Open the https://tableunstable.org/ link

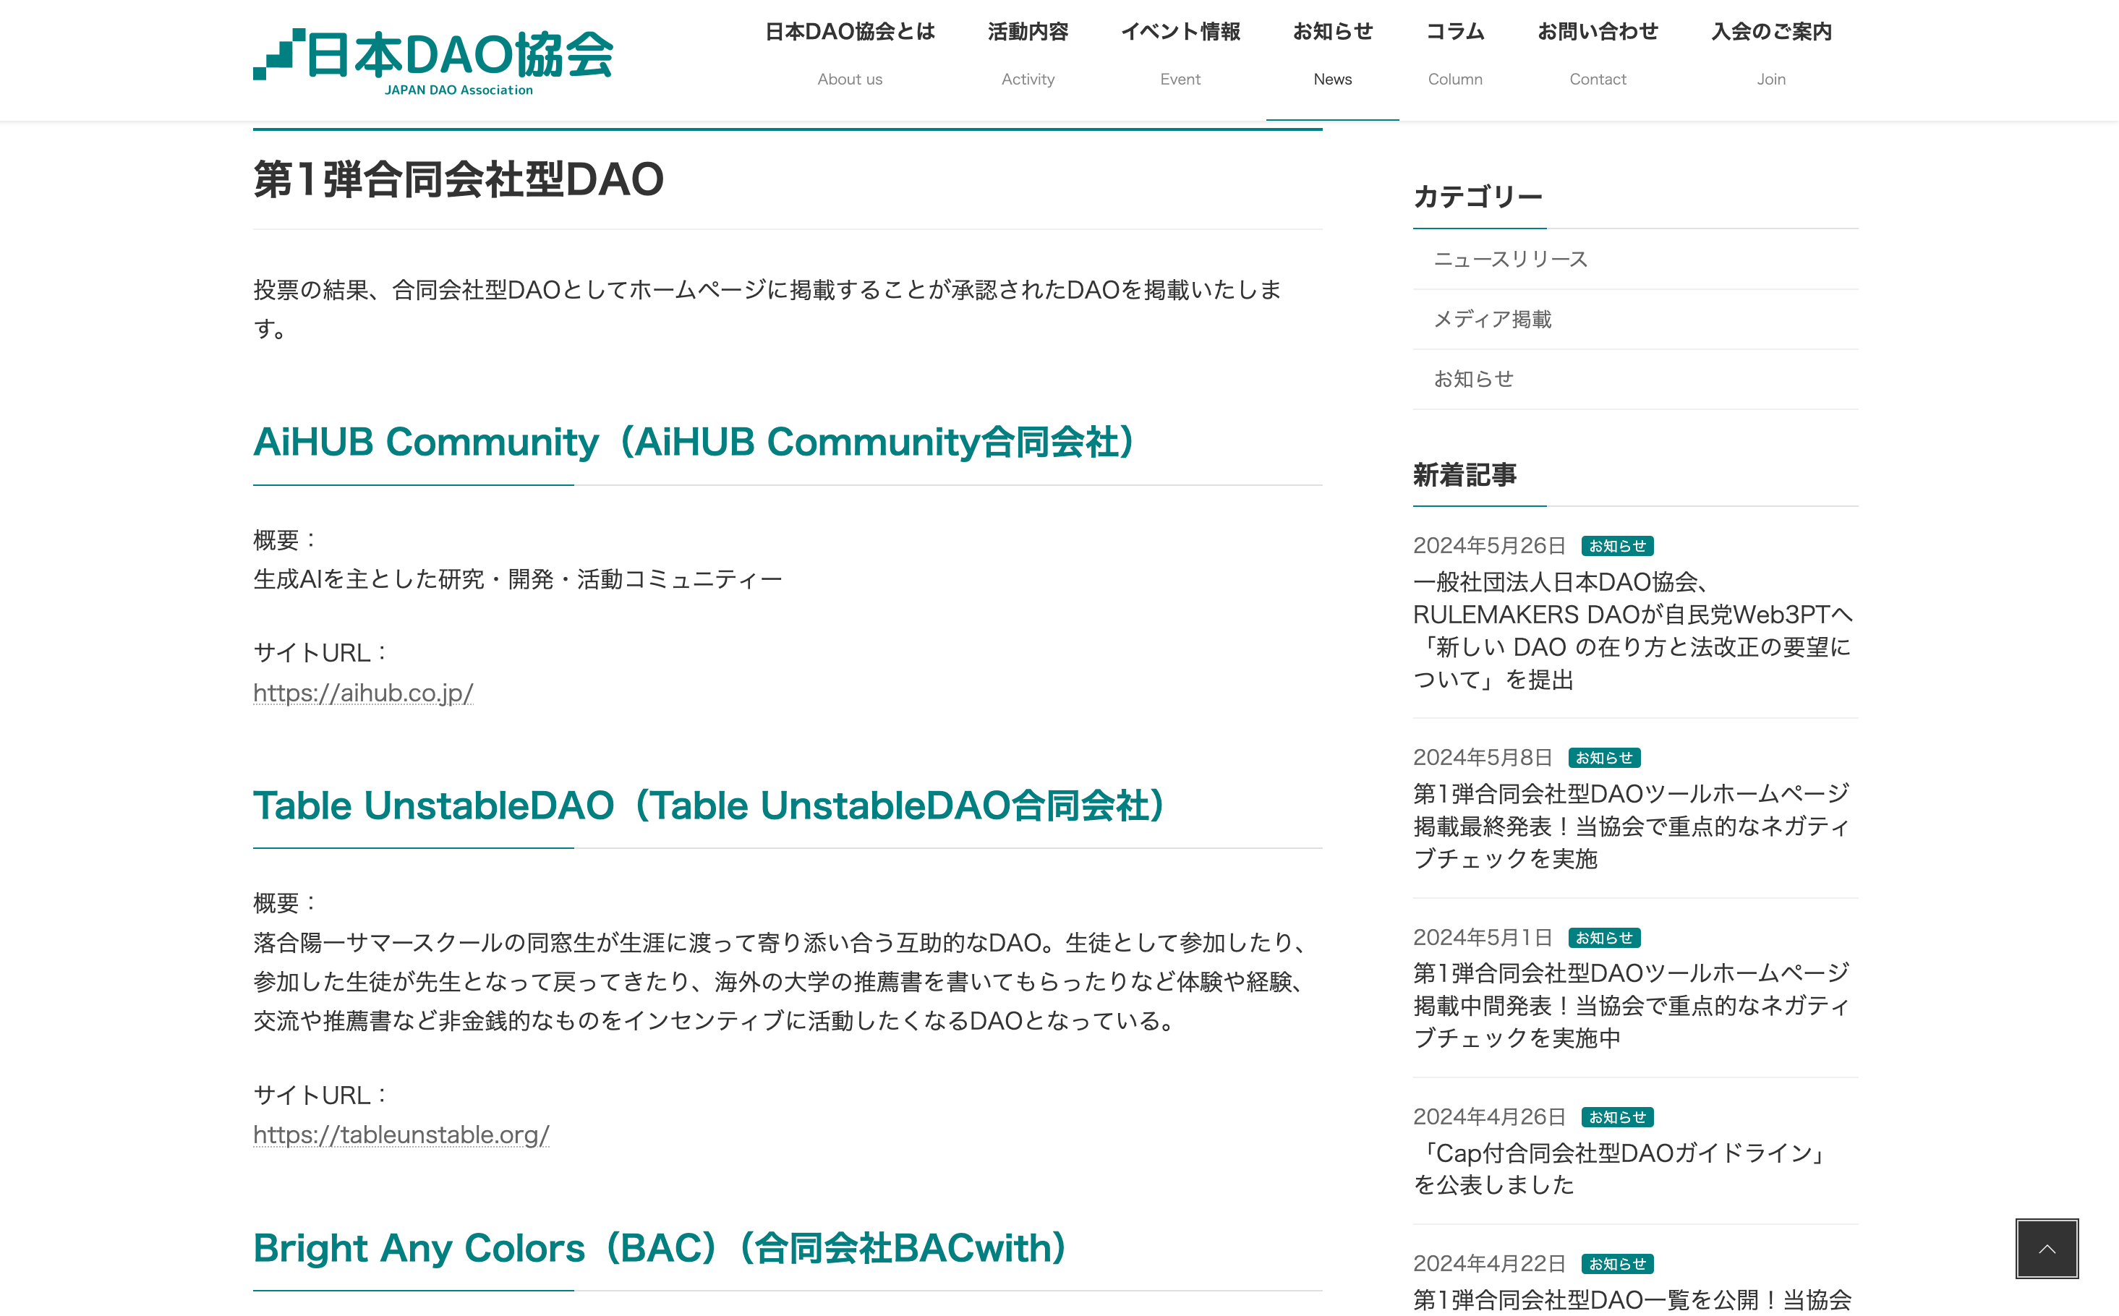(x=401, y=1135)
